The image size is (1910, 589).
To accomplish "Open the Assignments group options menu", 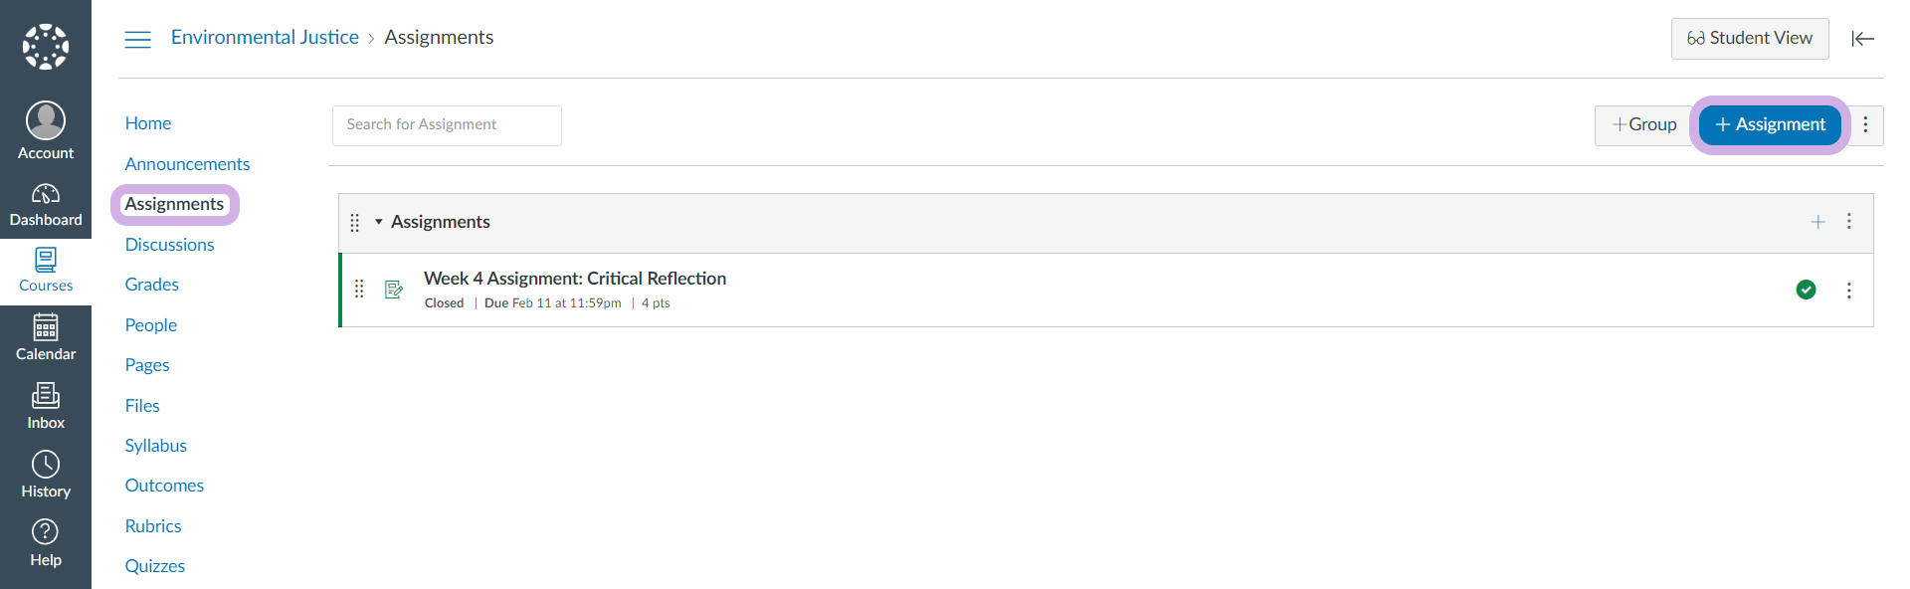I will point(1848,221).
